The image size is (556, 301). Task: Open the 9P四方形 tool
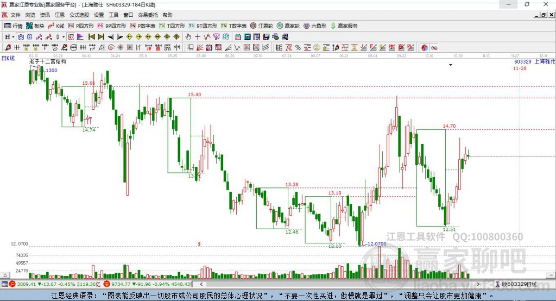pos(112,26)
